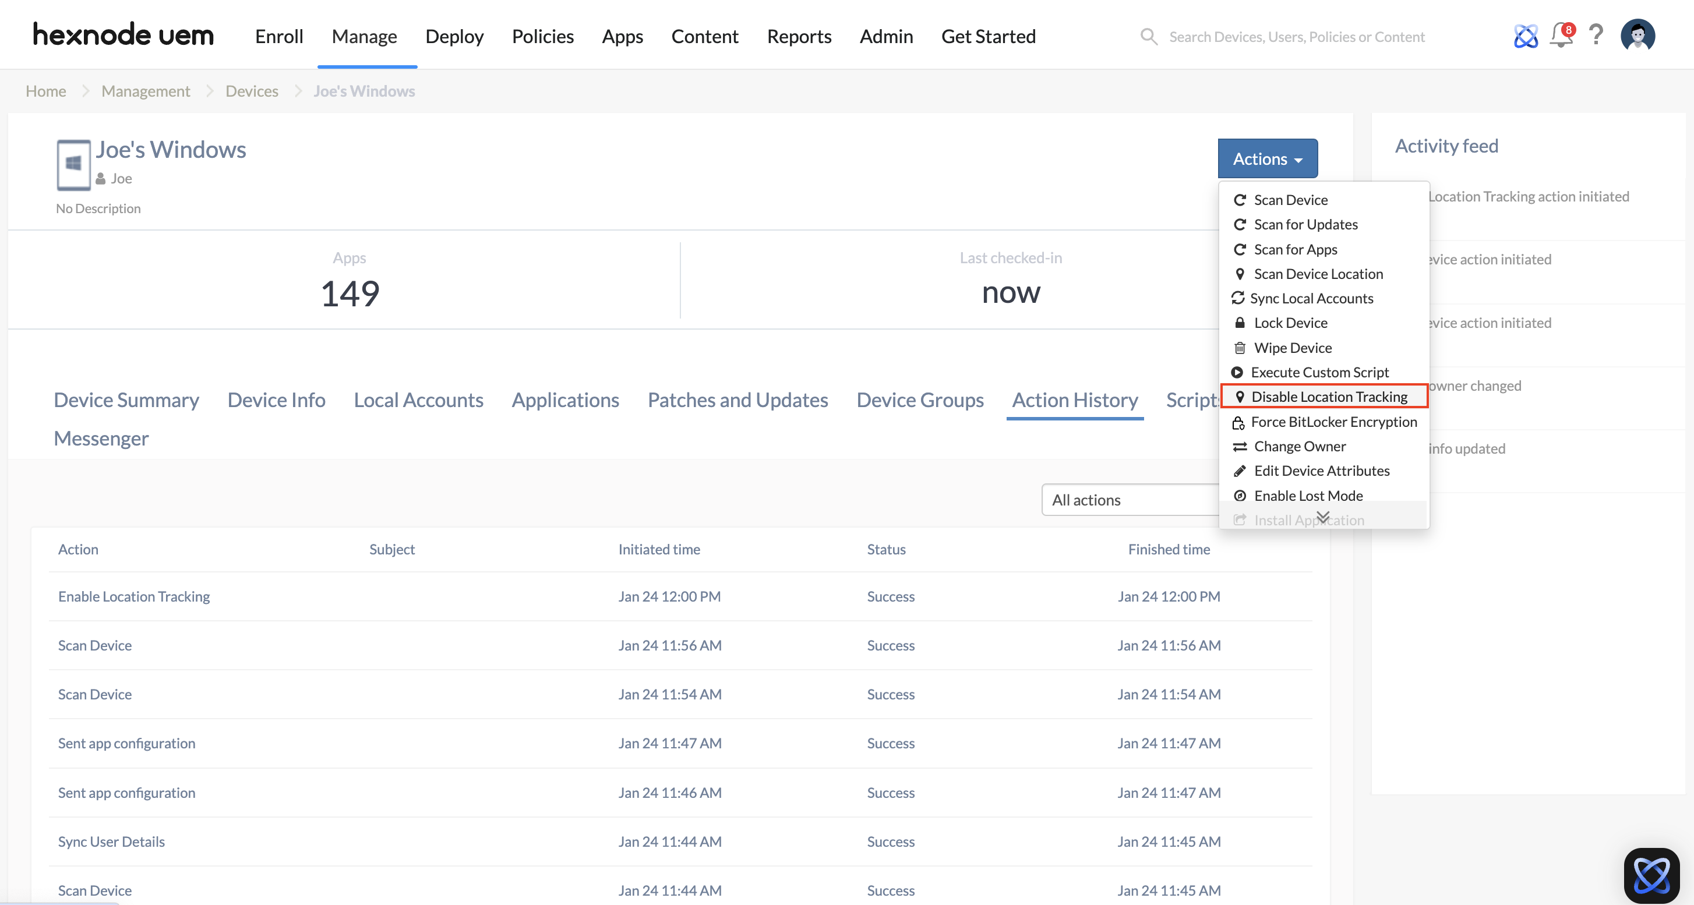Select Sync Local Accounts menu entry
The height and width of the screenshot is (905, 1694).
1311,298
